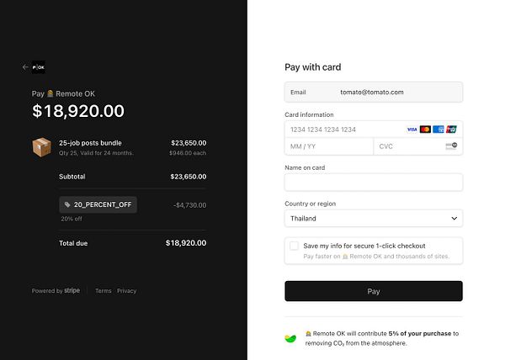Click the Mastercard icon

point(425,130)
